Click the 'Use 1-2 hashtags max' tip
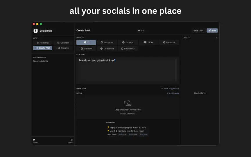Image resolution: width=251 pixels, height=157 pixels. 126,131
